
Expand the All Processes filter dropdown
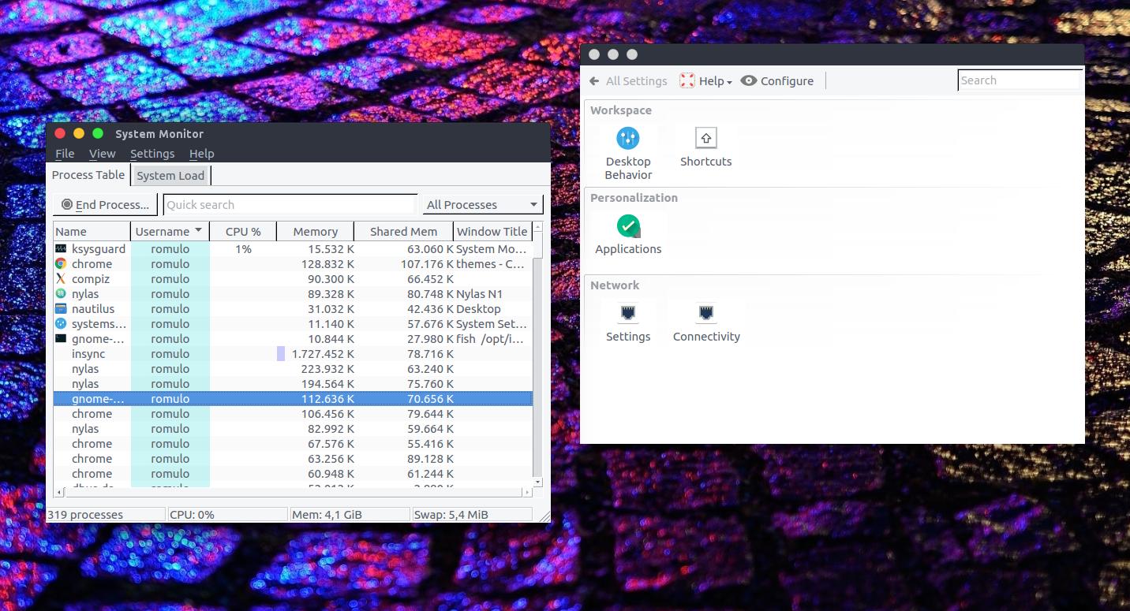[x=482, y=205]
